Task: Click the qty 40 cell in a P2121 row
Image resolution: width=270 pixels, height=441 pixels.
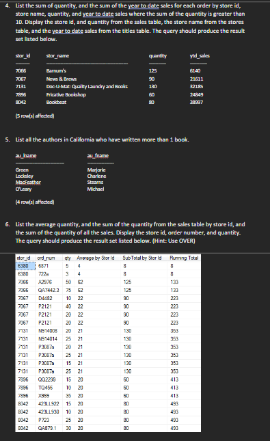Action: pyautogui.click(x=68, y=306)
